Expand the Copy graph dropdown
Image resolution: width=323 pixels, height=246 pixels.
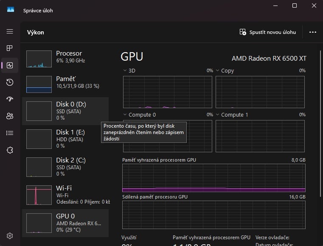218,71
